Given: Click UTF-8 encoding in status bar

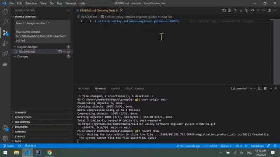Looking at the screenshot, I should [x=238, y=146].
